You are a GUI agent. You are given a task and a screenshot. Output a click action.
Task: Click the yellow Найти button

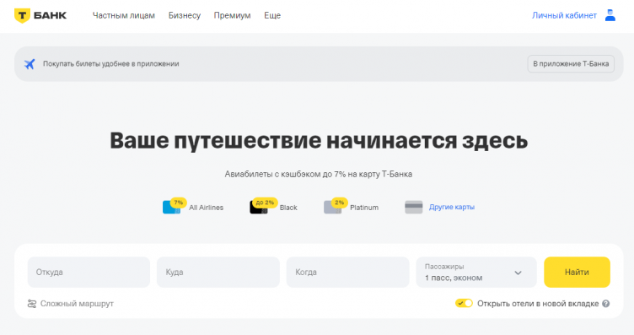point(577,273)
